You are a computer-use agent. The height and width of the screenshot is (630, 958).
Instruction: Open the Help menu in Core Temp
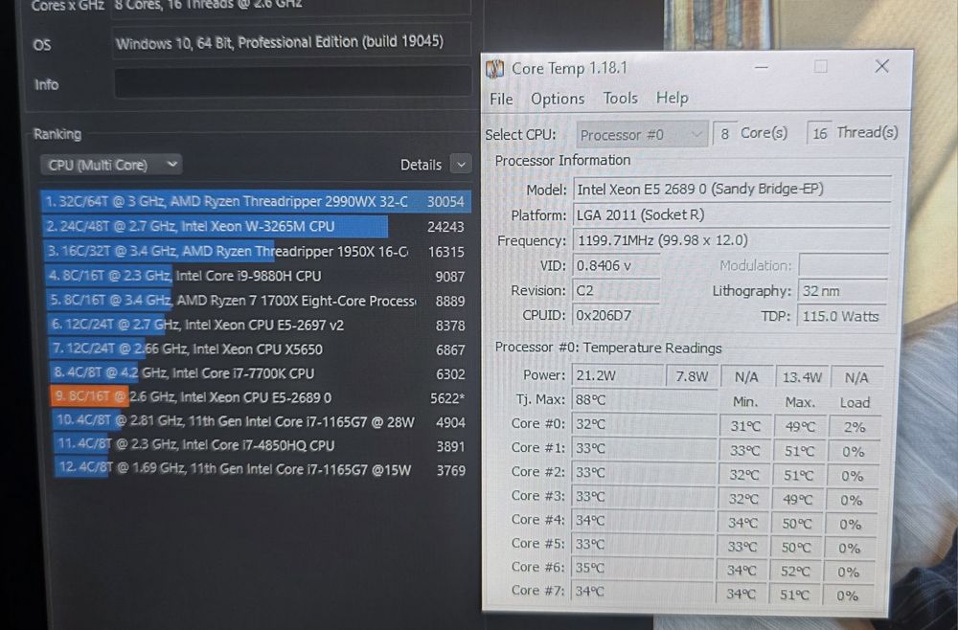(x=673, y=98)
